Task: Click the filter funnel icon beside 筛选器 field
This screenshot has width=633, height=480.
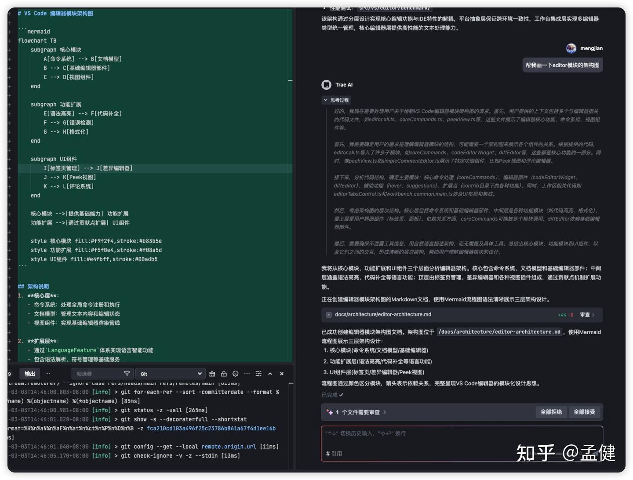Action: click(x=127, y=373)
